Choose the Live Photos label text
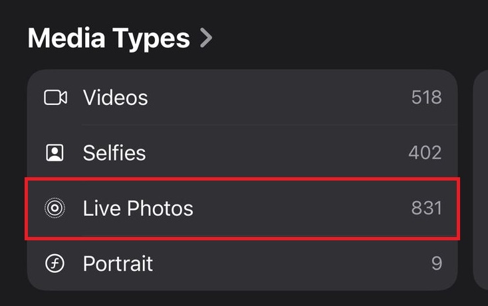The image size is (488, 306). (138, 208)
